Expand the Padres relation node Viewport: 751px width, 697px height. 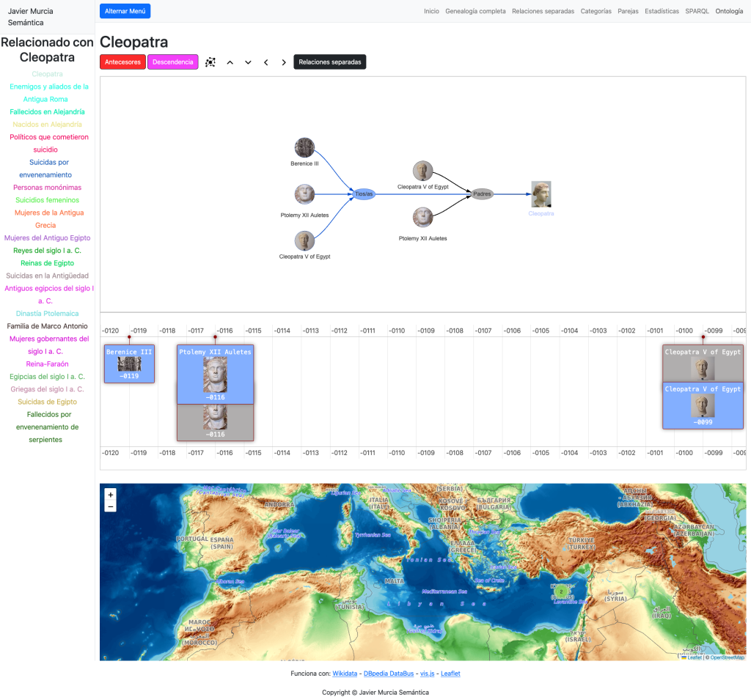[x=482, y=194]
